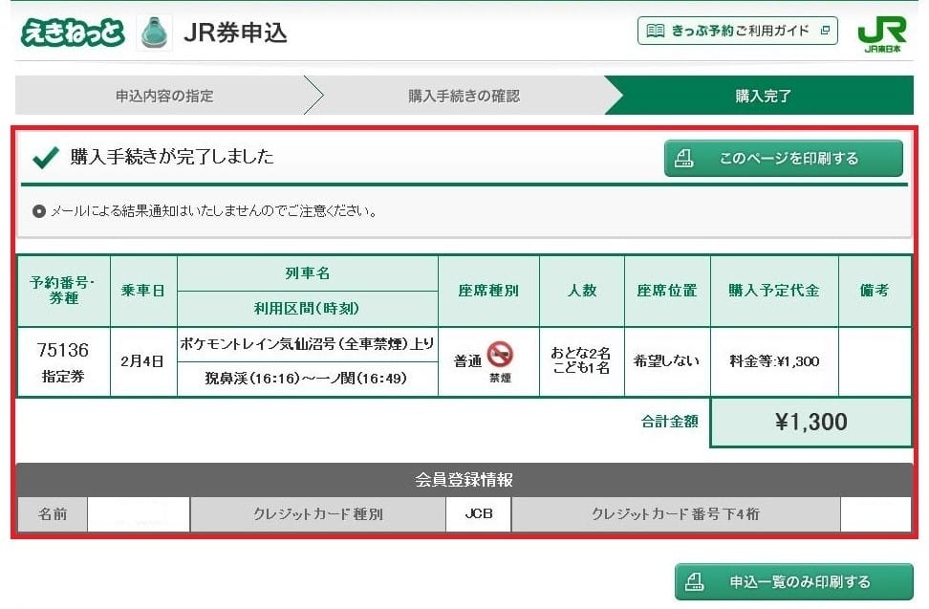The image size is (929, 609).
Task: Click the ポケモントレイン気仙沼号 train name
Action: 307,343
